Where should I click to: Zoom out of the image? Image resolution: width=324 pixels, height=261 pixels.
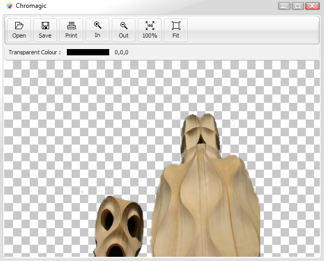pos(123,30)
